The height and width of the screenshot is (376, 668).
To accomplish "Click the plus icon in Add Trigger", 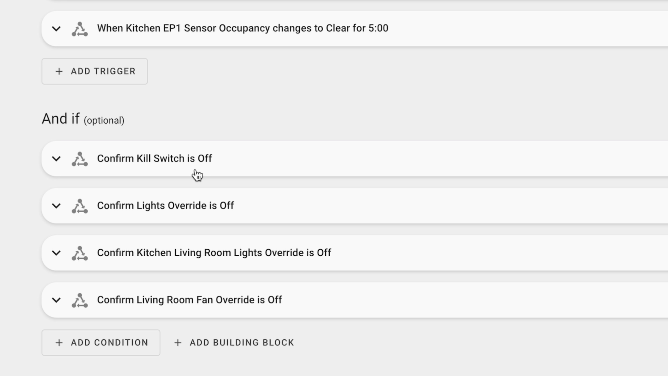I will click(x=59, y=71).
